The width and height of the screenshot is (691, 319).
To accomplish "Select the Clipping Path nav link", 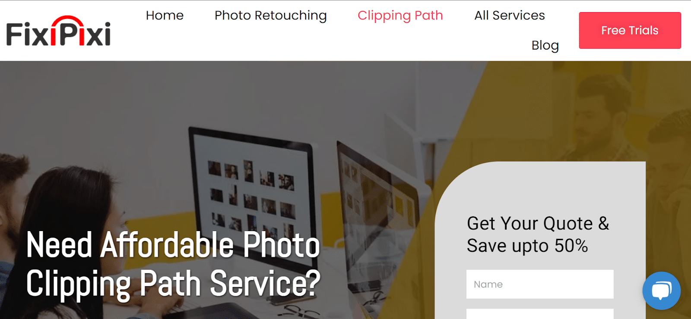I will click(400, 16).
